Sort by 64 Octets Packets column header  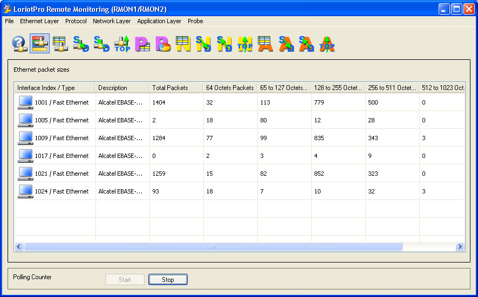click(230, 88)
